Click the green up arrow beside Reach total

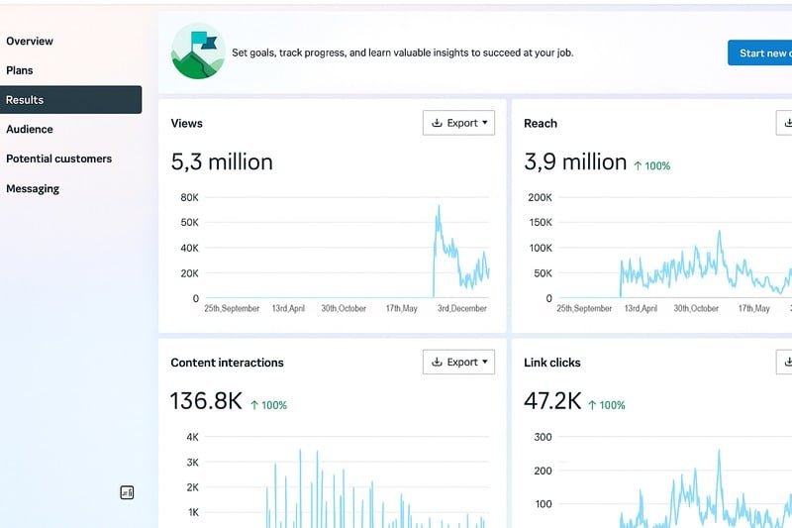tap(638, 165)
